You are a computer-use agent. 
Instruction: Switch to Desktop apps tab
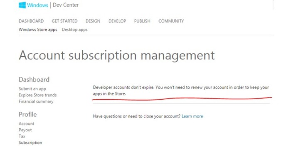(x=74, y=29)
